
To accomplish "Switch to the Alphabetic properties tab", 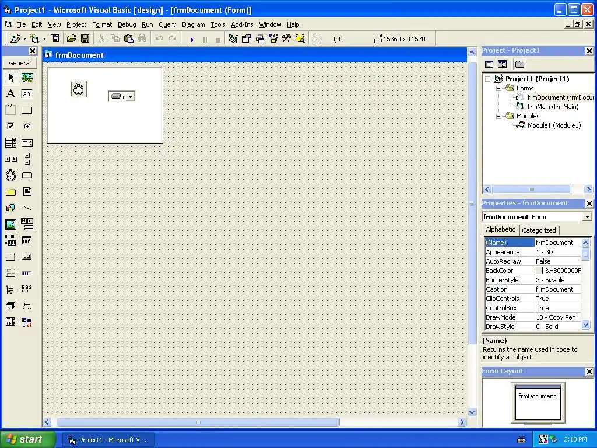I will pos(500,229).
